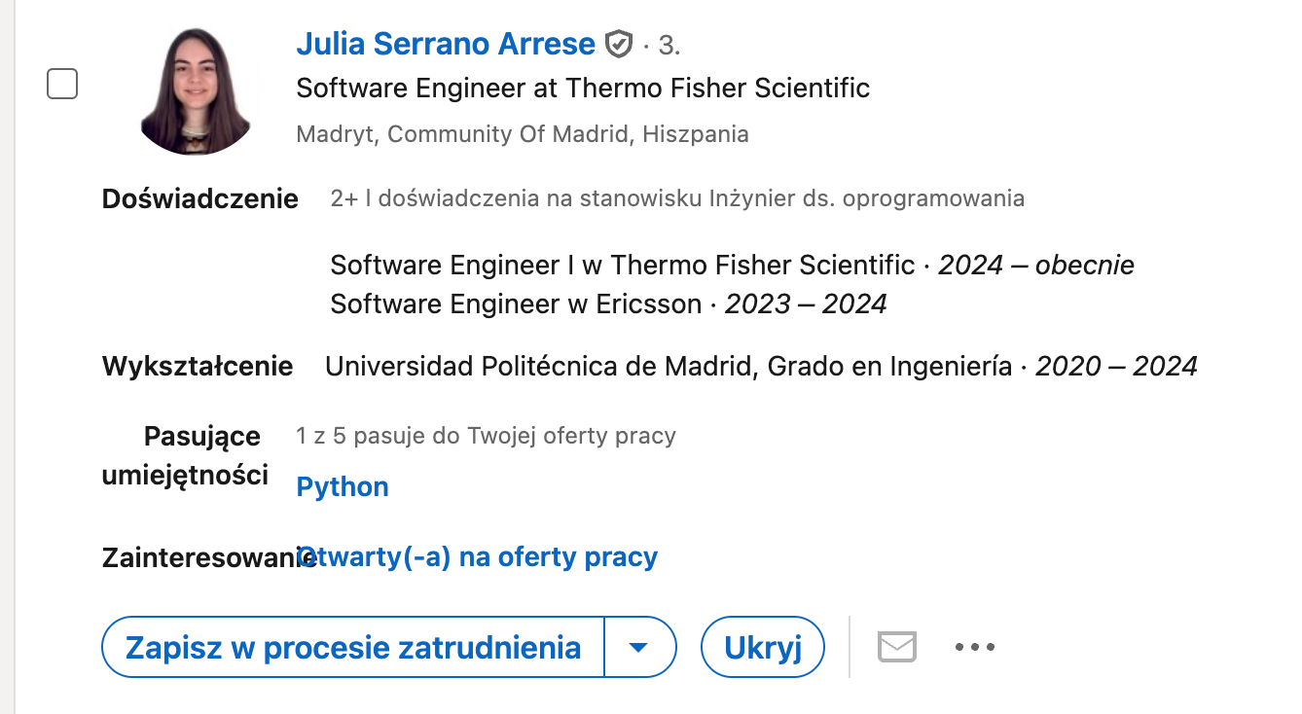
Task: Select the Julia Serrano Arrese candidate checkbox
Action: (63, 85)
